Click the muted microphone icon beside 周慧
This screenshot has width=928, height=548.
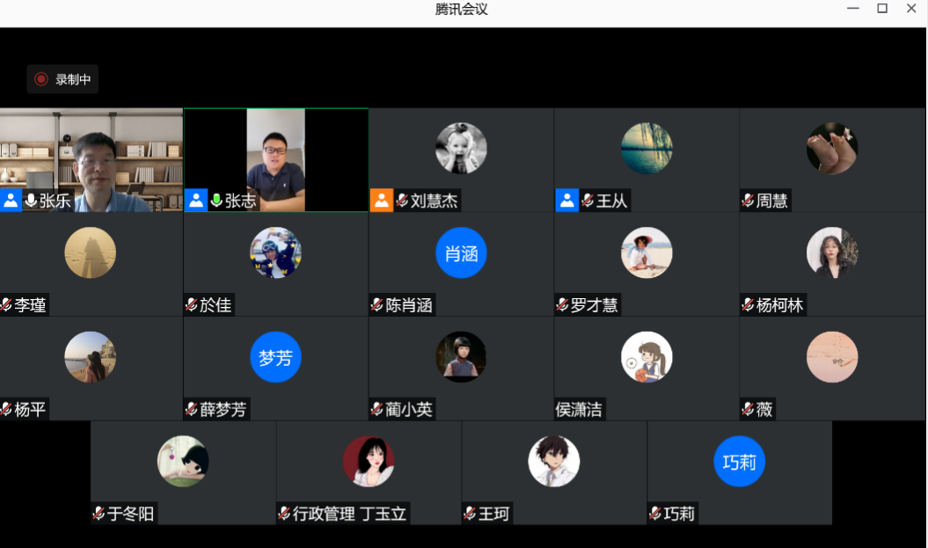pos(749,201)
